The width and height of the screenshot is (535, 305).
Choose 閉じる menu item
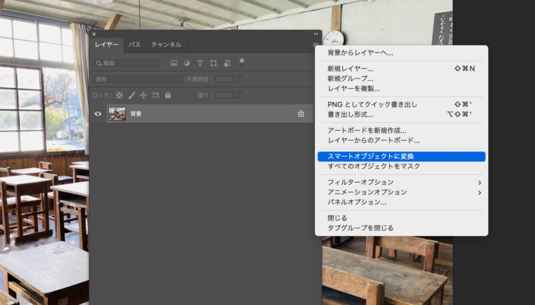click(x=401, y=218)
